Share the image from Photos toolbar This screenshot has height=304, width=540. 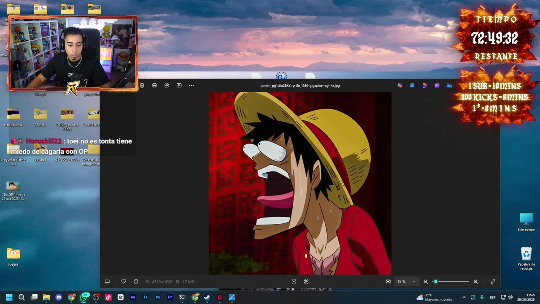[x=167, y=85]
